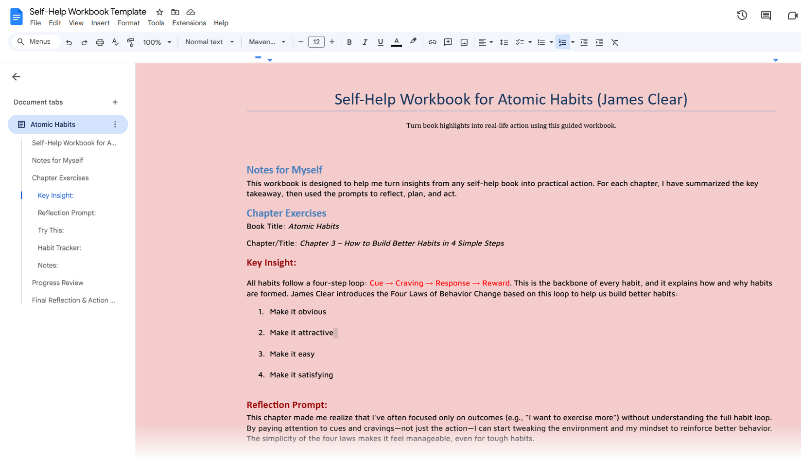Jump to Try This outline entry
The width and height of the screenshot is (801, 460).
(x=51, y=230)
